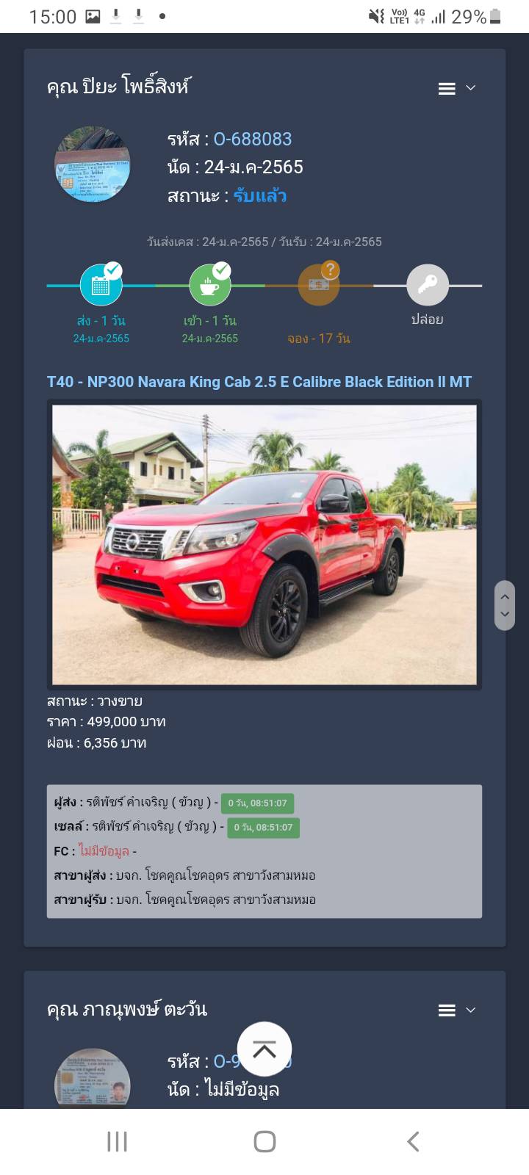The height and width of the screenshot is (1175, 529).
Task: Tap the green coffee cup step icon
Action: pyautogui.click(x=210, y=285)
